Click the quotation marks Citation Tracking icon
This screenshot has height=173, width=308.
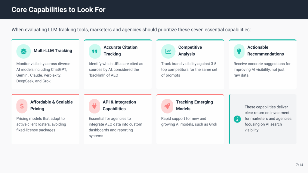(x=95, y=51)
